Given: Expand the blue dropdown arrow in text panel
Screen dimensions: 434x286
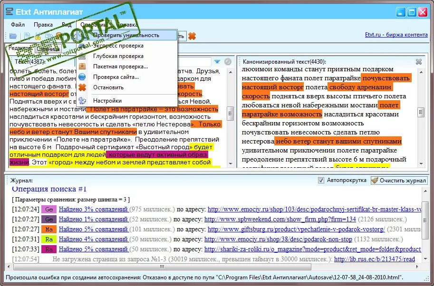Looking at the screenshot, I should tap(217, 61).
